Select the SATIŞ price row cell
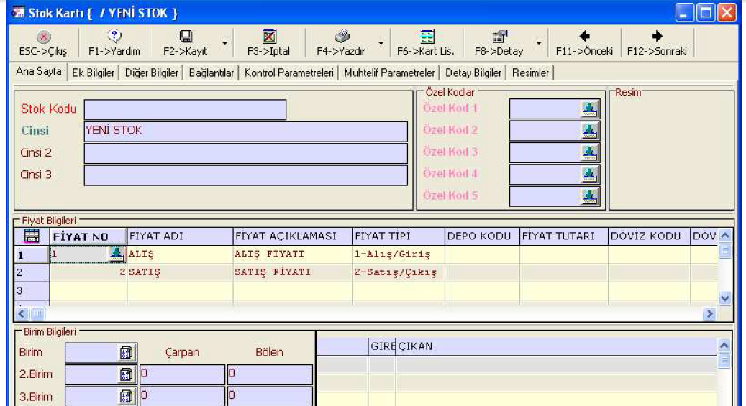 [179, 273]
